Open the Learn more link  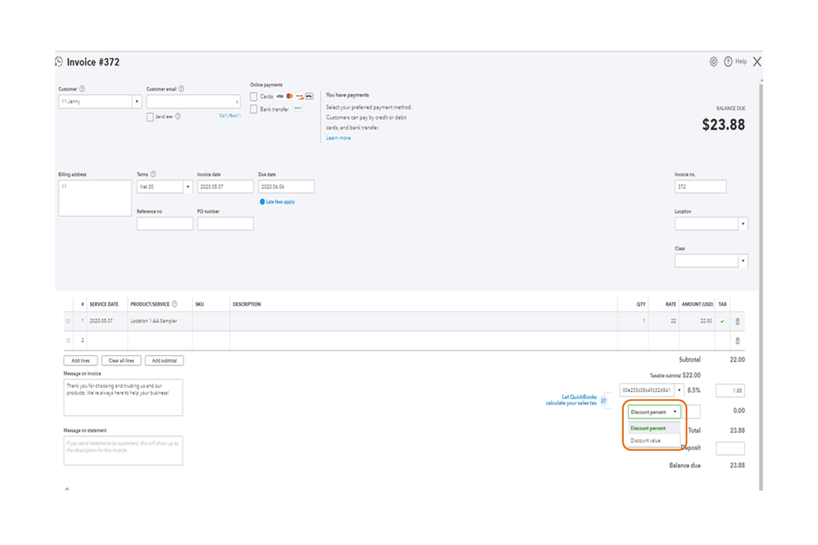click(x=338, y=138)
